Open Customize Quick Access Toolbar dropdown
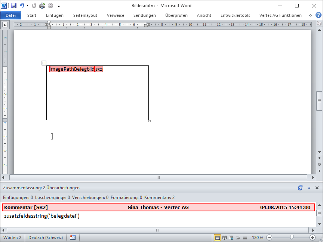The width and height of the screenshot is (323, 242). pyautogui.click(x=59, y=6)
